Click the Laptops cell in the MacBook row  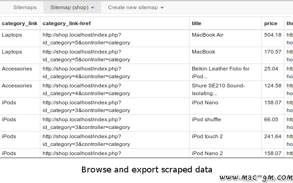tap(20, 55)
